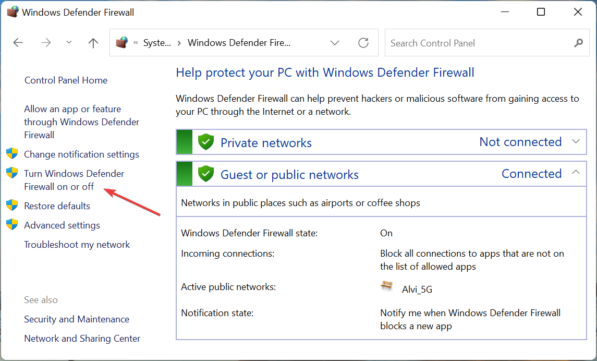
Task: Click the shield icon beside Change notification settings
Action: point(12,154)
